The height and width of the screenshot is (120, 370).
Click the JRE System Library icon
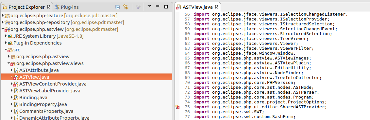pyautogui.click(x=10, y=36)
